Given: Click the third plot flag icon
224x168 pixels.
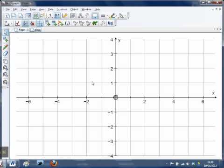Looking at the screenshot, I should (x=88, y=23).
